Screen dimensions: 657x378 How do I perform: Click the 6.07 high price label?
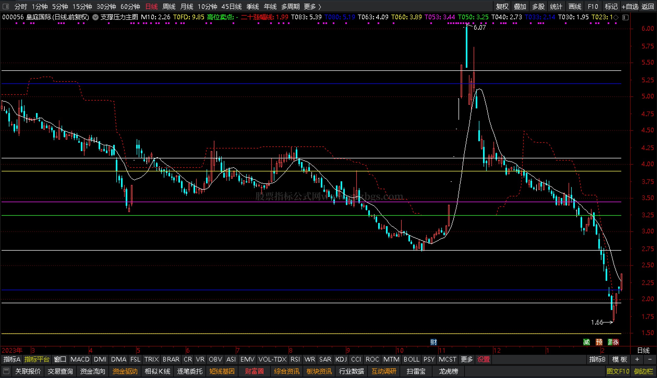coord(479,27)
